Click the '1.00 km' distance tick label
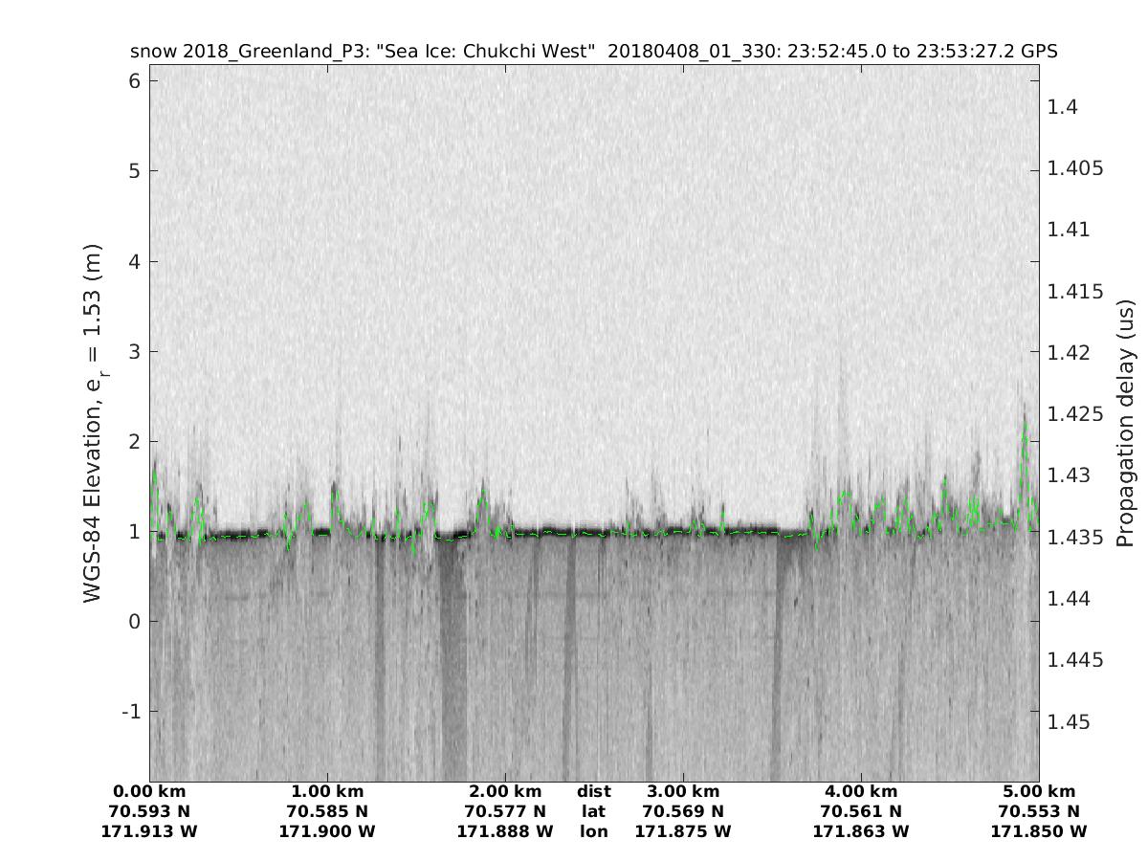This screenshot has width=1148, height=861. (327, 791)
